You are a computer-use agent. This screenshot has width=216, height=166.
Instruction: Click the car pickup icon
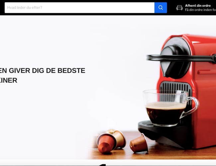(x=179, y=8)
